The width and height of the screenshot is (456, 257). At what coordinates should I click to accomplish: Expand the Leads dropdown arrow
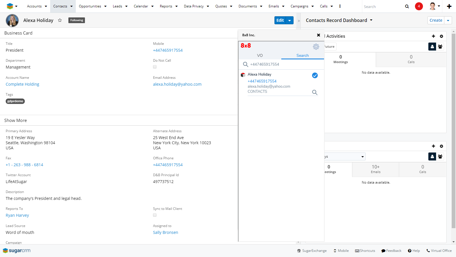126,6
